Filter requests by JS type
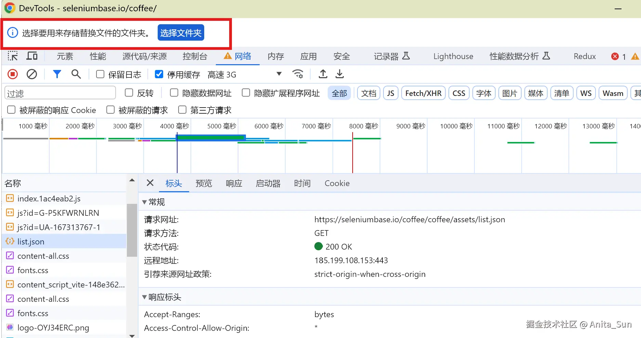Viewport: 641px width, 338px height. [391, 93]
